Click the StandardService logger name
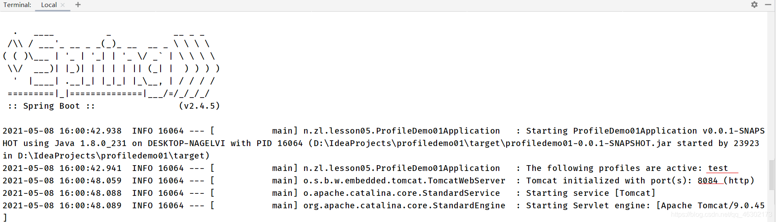This screenshot has width=776, height=222. pyautogui.click(x=402, y=193)
